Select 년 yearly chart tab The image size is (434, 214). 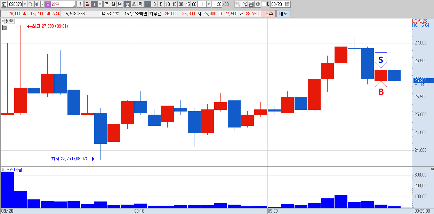click(x=120, y=4)
